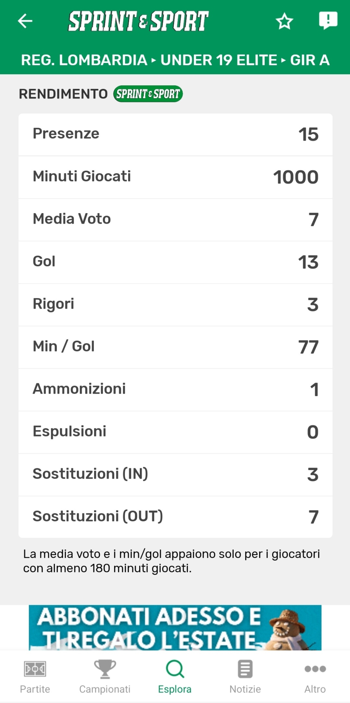Tap the Partite field icon
The image size is (350, 703).
click(x=35, y=669)
